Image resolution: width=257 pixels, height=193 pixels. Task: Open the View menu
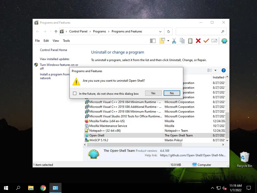(56, 41)
